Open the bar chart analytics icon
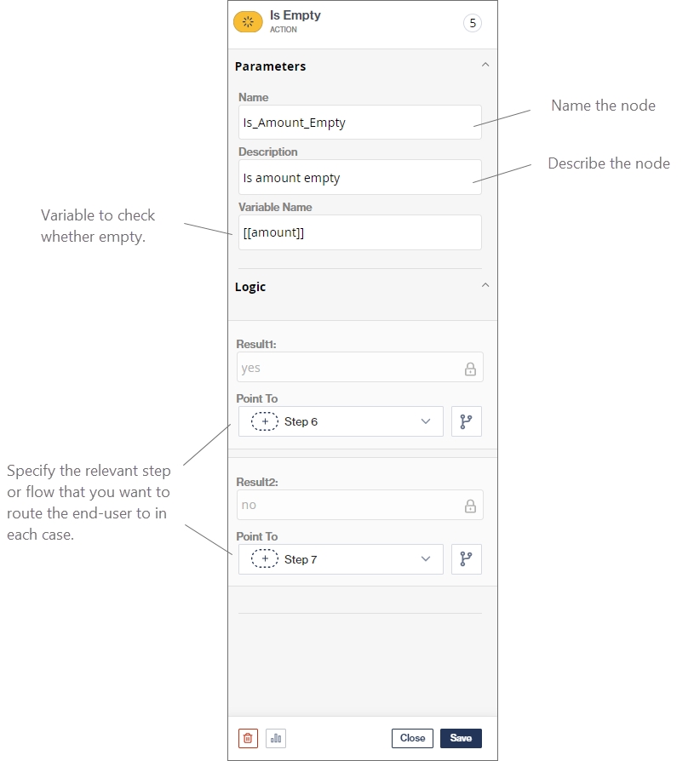This screenshot has width=694, height=761. click(x=276, y=738)
